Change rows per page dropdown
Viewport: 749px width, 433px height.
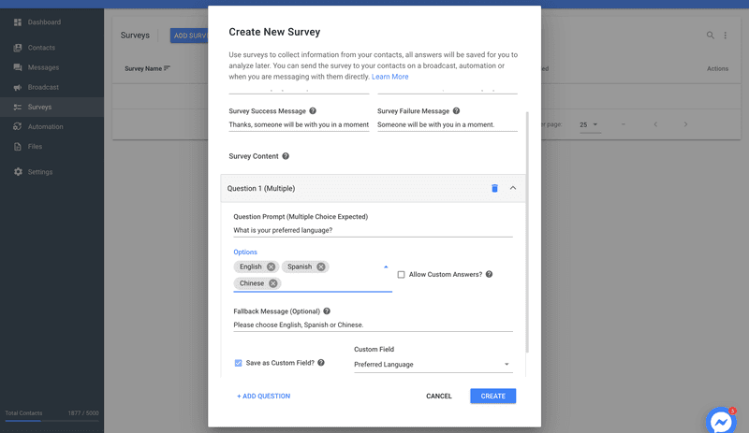[x=589, y=124]
